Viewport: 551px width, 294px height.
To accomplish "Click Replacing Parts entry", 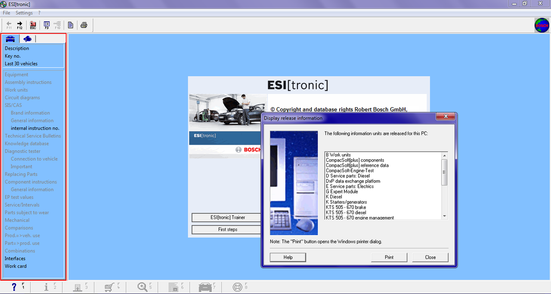I will coord(21,174).
